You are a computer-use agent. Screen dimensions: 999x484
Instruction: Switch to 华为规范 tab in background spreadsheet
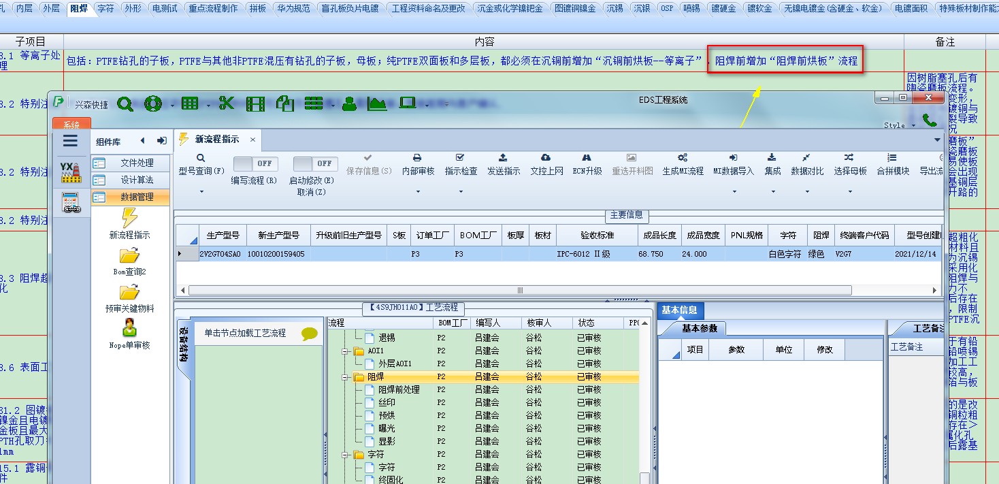tap(293, 9)
